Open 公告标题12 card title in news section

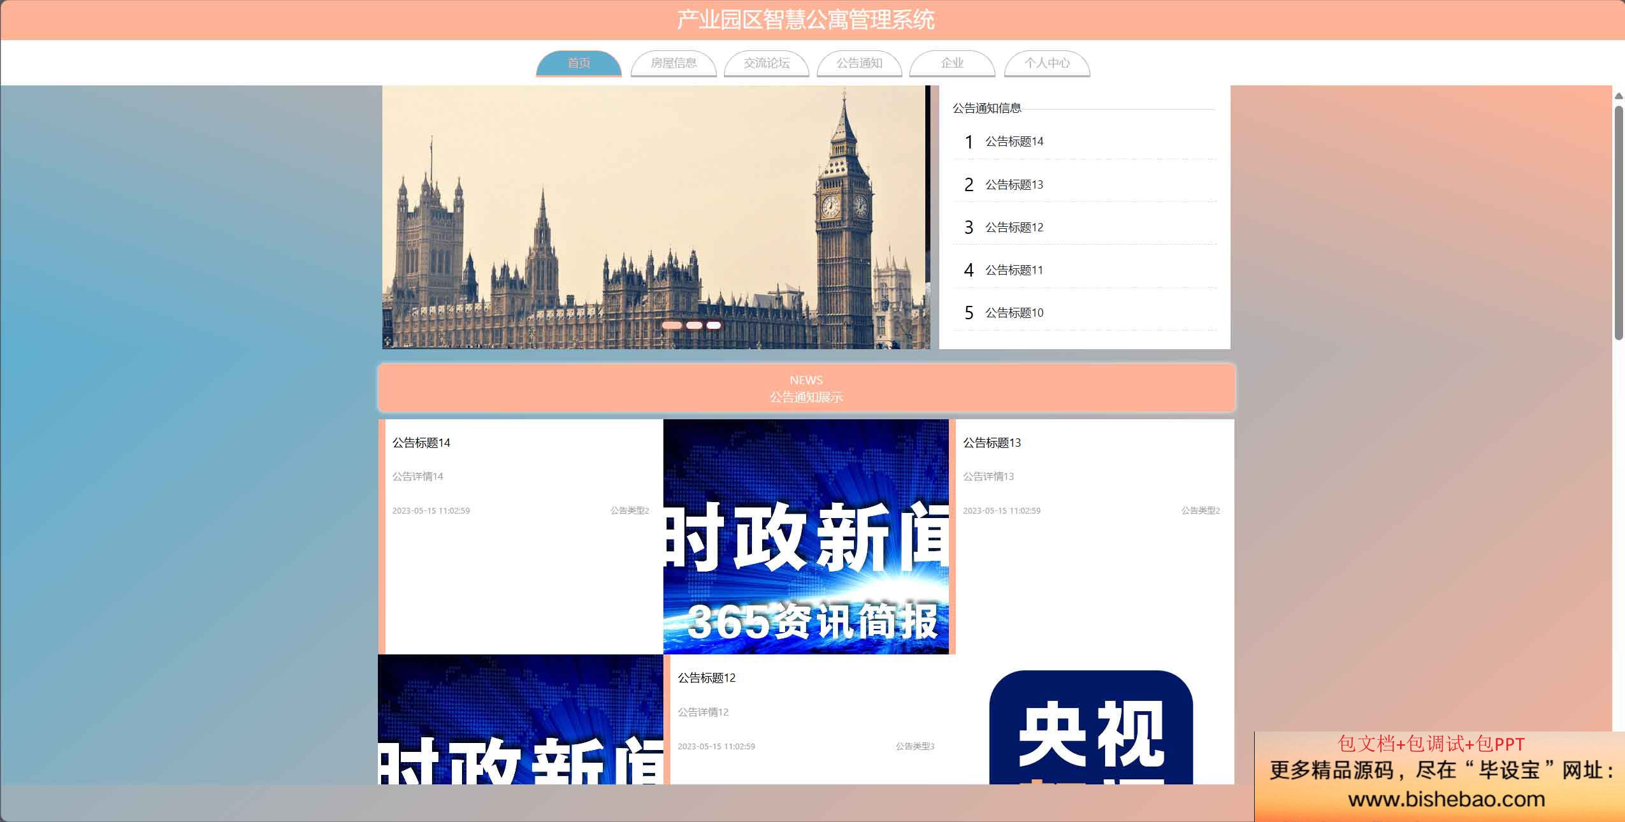click(x=707, y=678)
